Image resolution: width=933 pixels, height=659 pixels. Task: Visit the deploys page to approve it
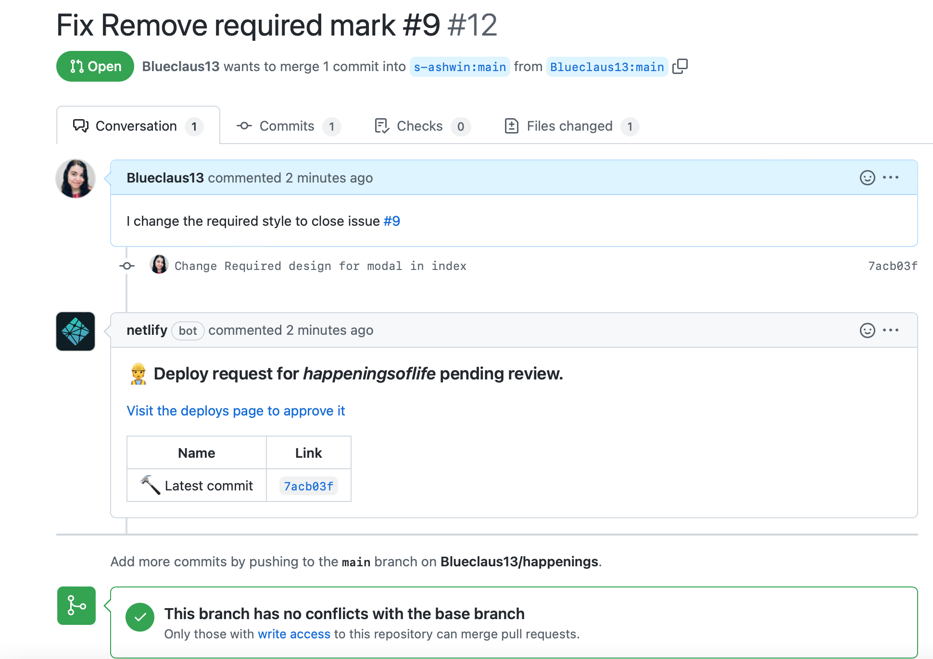coord(236,411)
